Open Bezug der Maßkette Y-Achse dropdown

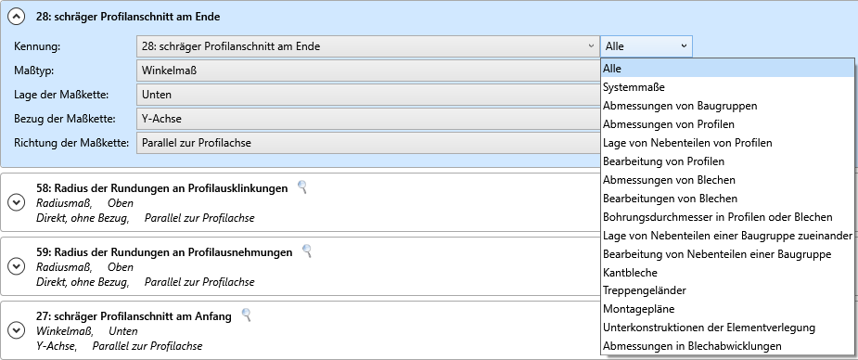tap(367, 119)
